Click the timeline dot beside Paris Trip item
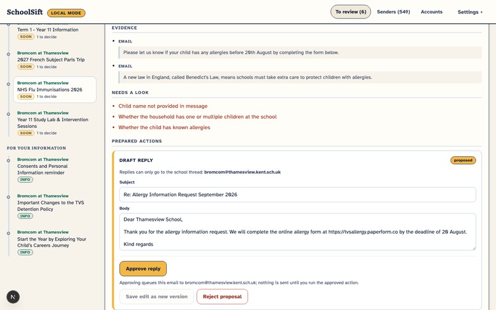Viewport: 496px width, 310px height. pos(9,54)
